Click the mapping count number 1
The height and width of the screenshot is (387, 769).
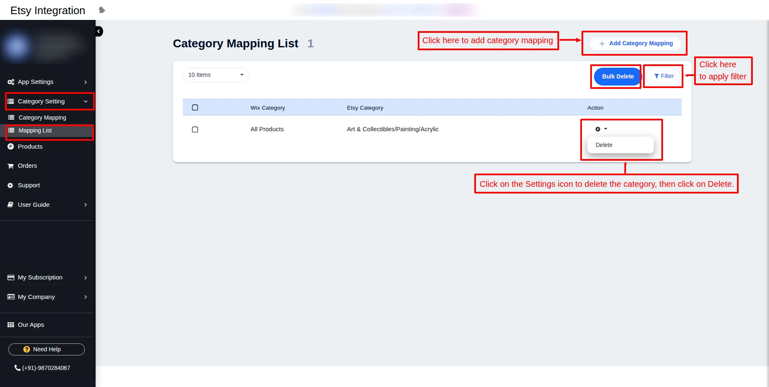[311, 44]
